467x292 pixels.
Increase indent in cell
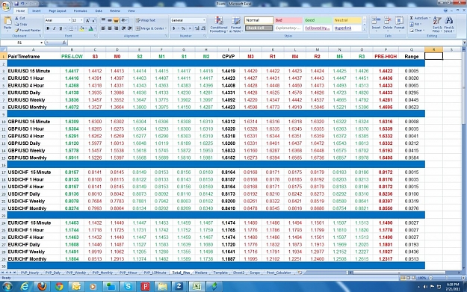pos(130,28)
